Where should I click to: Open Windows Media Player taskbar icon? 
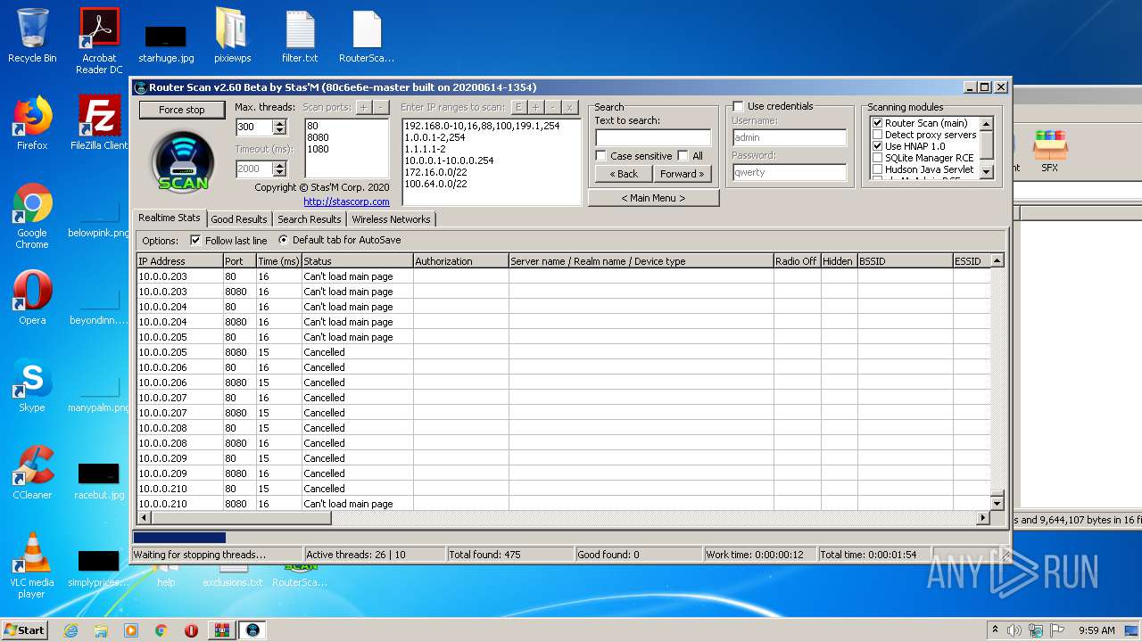click(x=131, y=630)
